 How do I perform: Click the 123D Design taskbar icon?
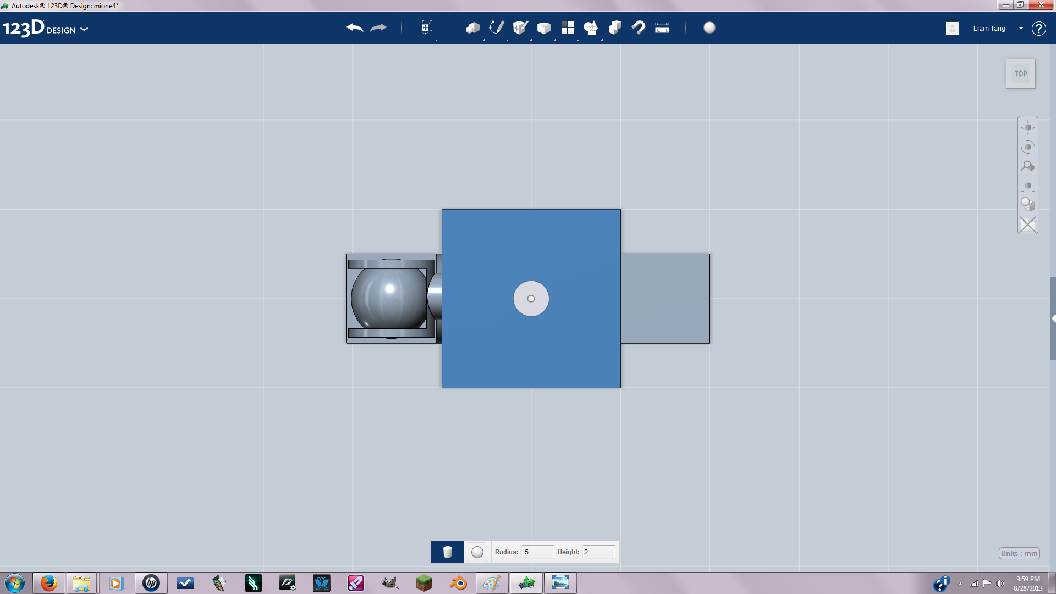[526, 583]
